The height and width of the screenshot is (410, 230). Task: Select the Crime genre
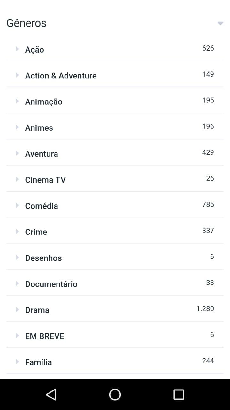36,232
